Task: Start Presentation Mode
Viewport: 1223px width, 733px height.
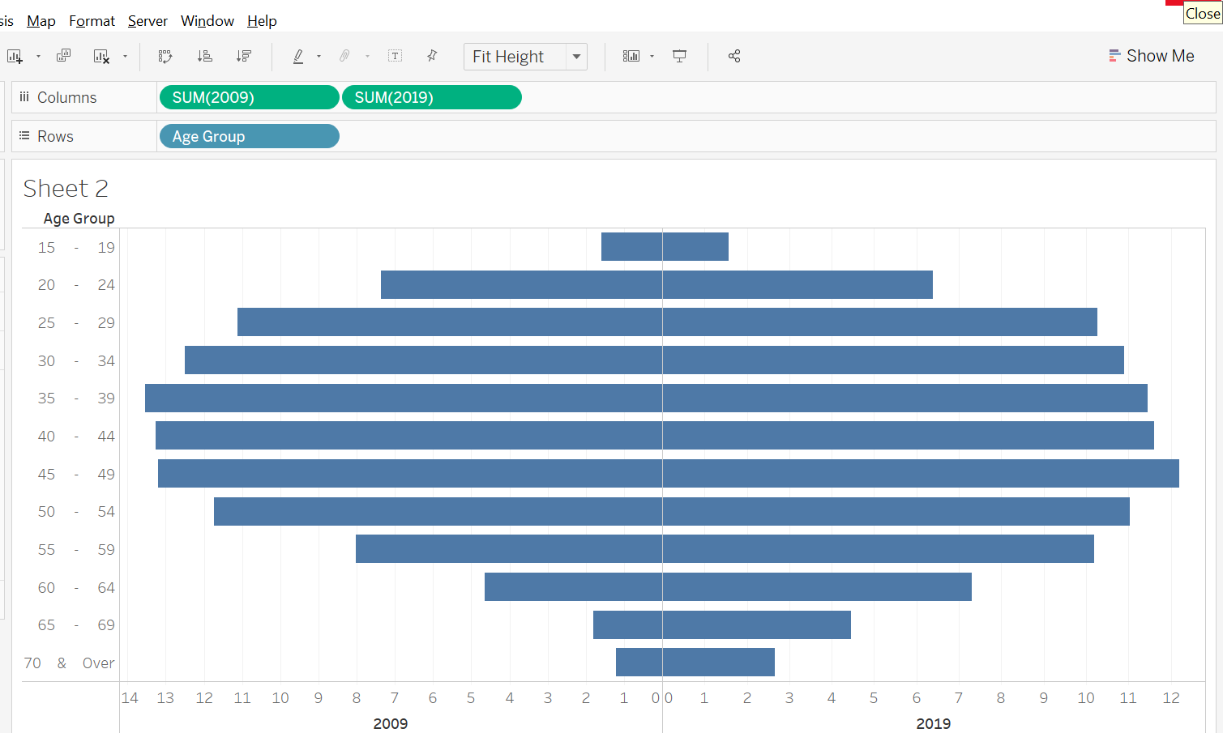Action: (680, 56)
